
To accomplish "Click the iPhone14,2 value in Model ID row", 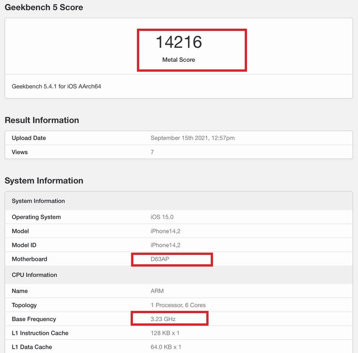I will coord(166,245).
